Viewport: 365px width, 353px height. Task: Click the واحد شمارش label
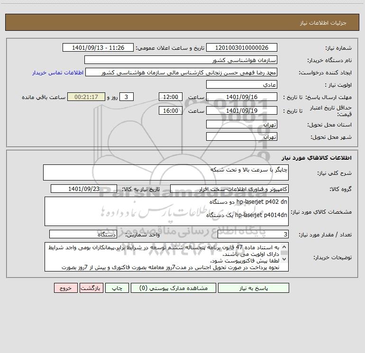143,235
